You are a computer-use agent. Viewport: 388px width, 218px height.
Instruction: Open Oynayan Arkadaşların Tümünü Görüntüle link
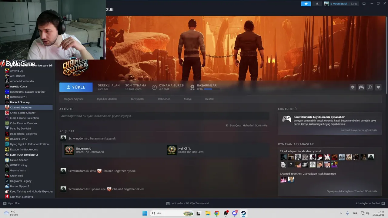pyautogui.click(x=352, y=191)
